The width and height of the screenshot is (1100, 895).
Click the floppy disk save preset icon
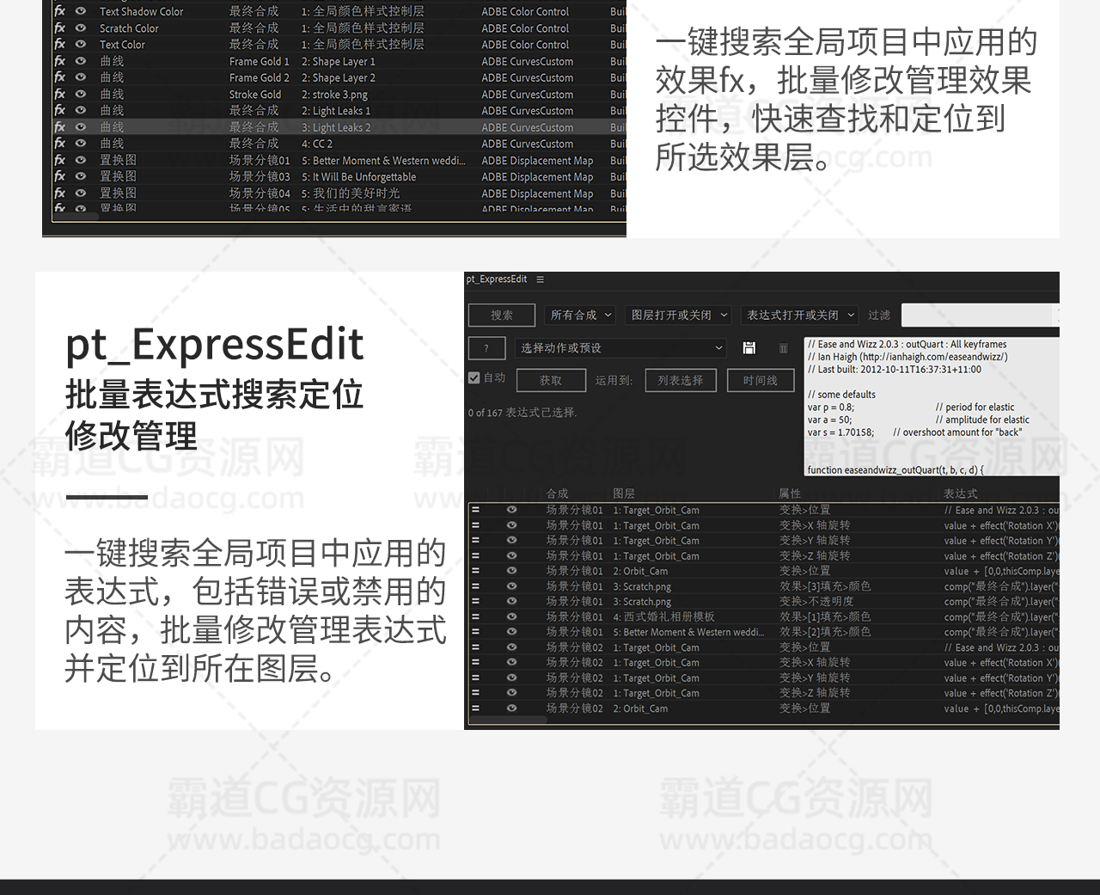[749, 348]
